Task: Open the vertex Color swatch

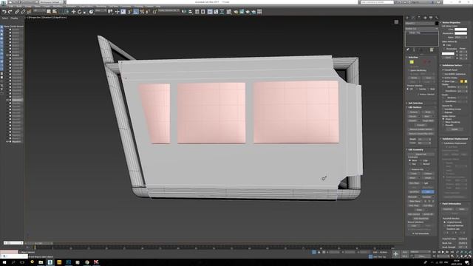Action: pyautogui.click(x=460, y=30)
